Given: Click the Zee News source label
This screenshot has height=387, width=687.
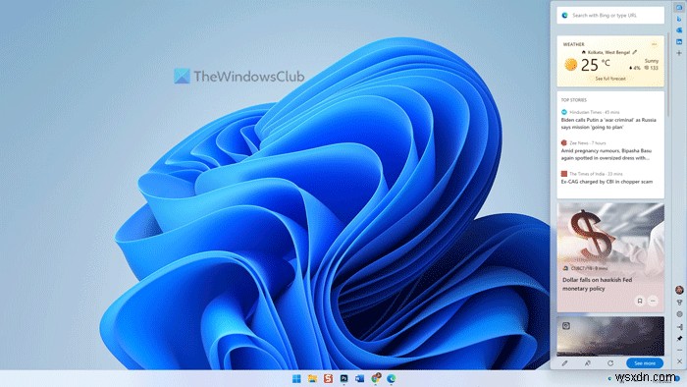Looking at the screenshot, I should tap(579, 142).
